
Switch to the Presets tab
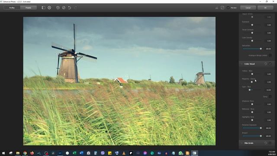(x=28, y=8)
